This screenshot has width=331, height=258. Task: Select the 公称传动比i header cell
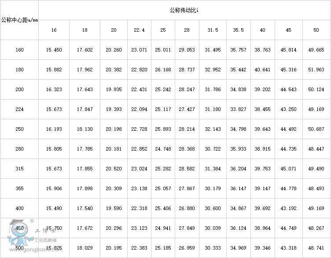point(184,10)
